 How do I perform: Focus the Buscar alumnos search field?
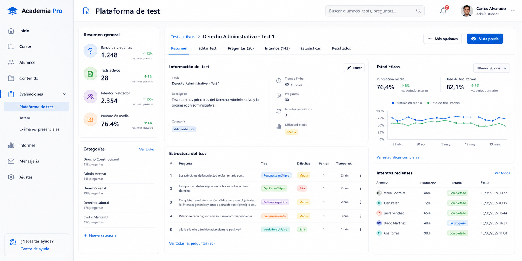[x=375, y=11]
